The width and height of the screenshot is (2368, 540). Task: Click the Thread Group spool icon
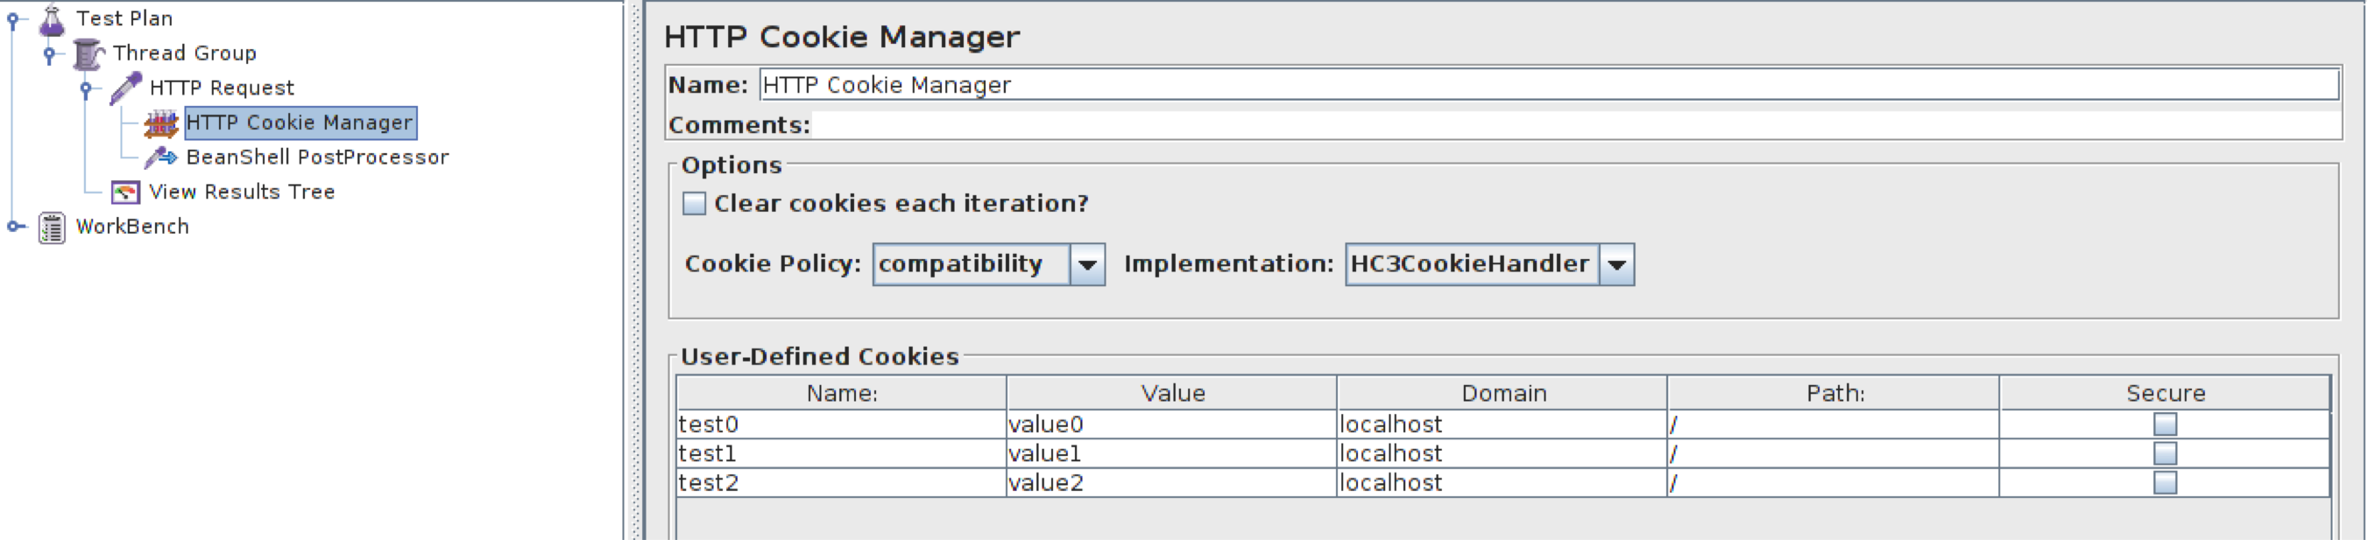coord(88,54)
